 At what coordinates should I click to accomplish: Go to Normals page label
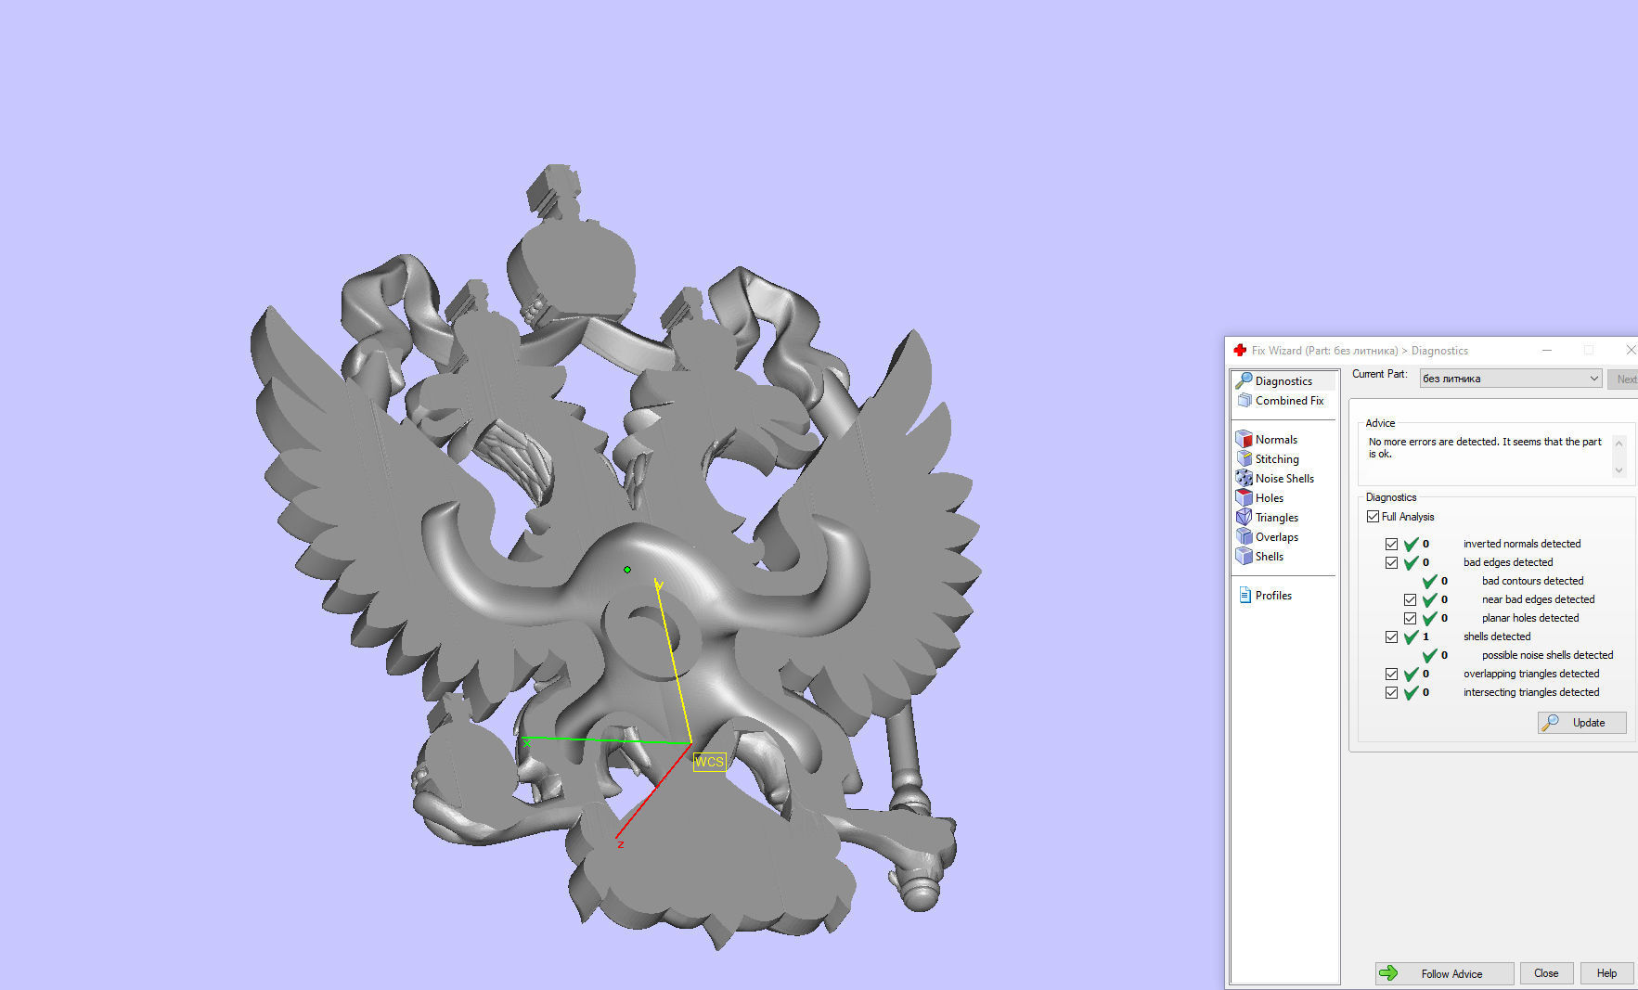coord(1276,439)
